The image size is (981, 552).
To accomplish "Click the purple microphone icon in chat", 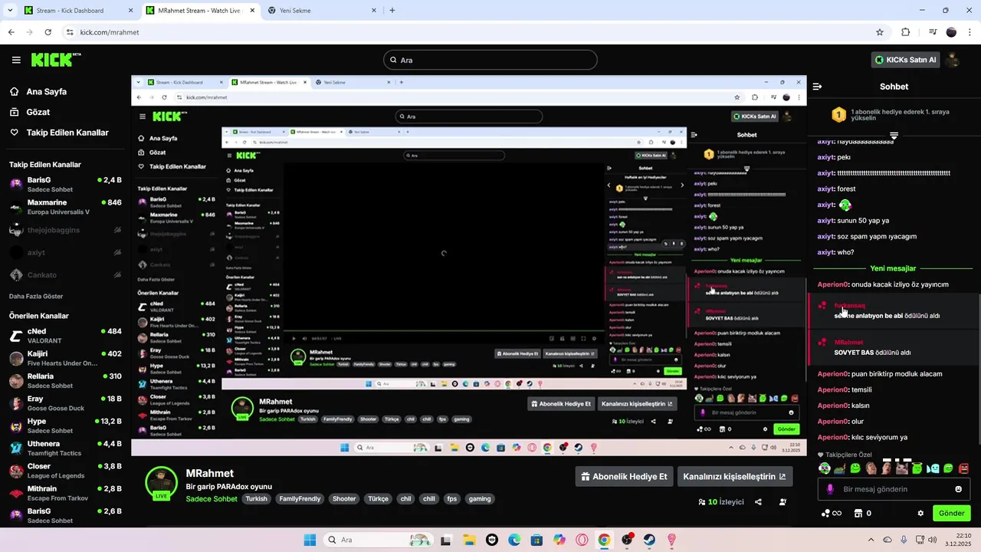I will pos(830,489).
